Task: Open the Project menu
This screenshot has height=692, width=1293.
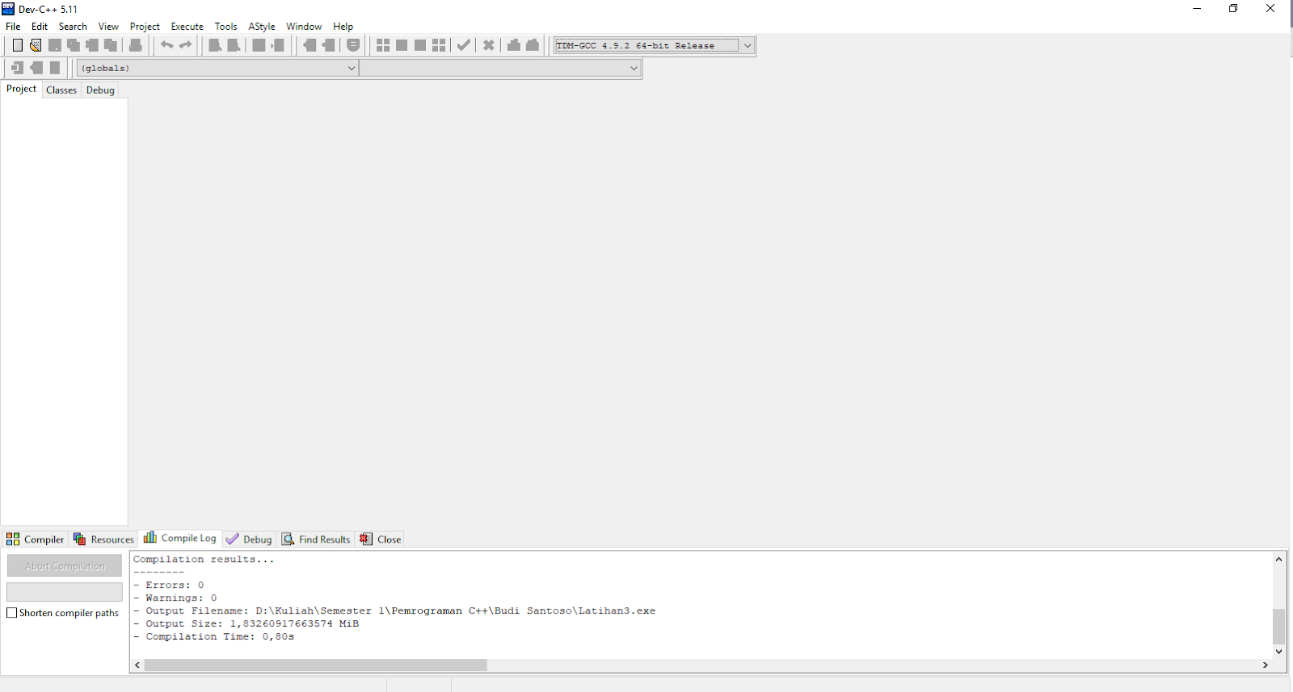Action: (x=145, y=26)
